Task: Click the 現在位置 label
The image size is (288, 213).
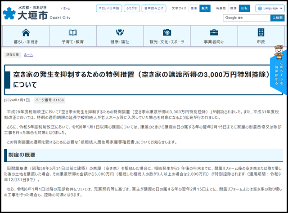Action: (13, 55)
